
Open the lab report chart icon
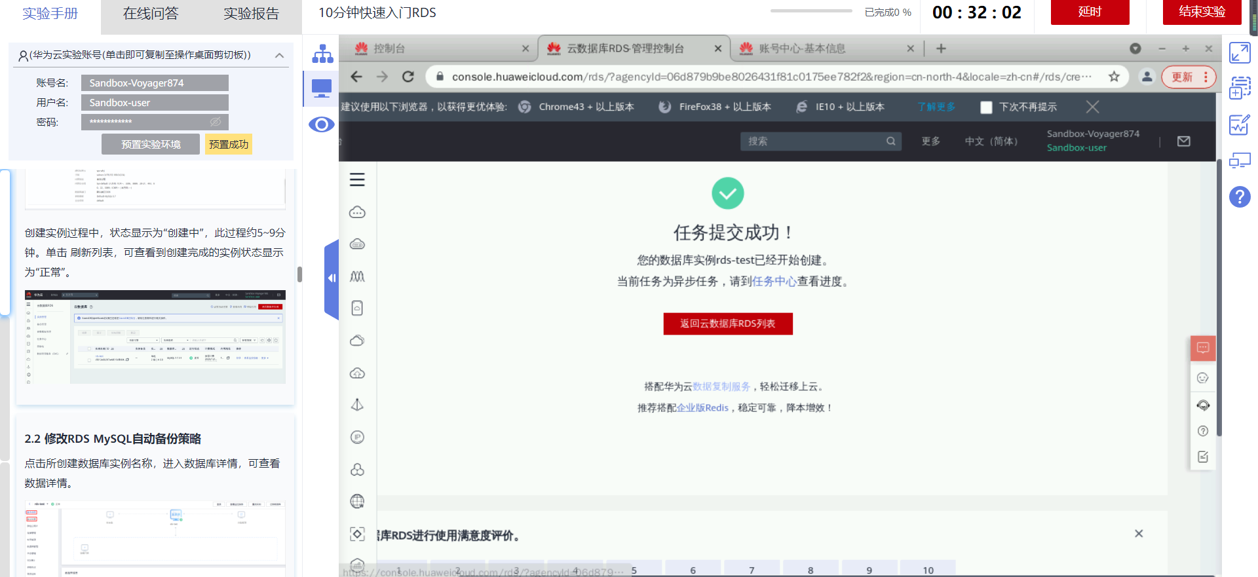click(x=1240, y=124)
